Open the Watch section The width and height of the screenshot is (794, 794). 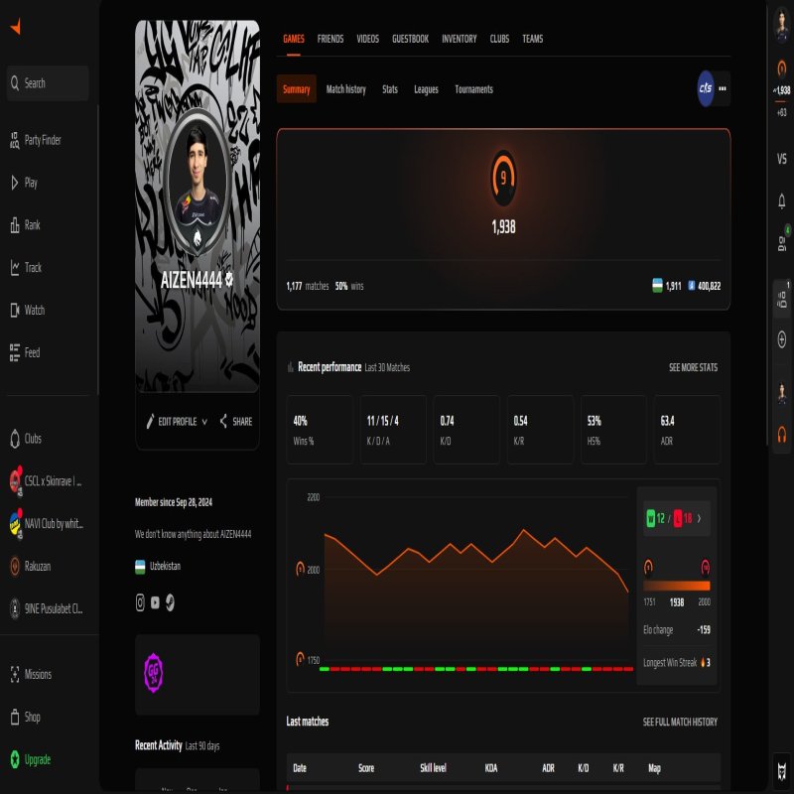34,309
